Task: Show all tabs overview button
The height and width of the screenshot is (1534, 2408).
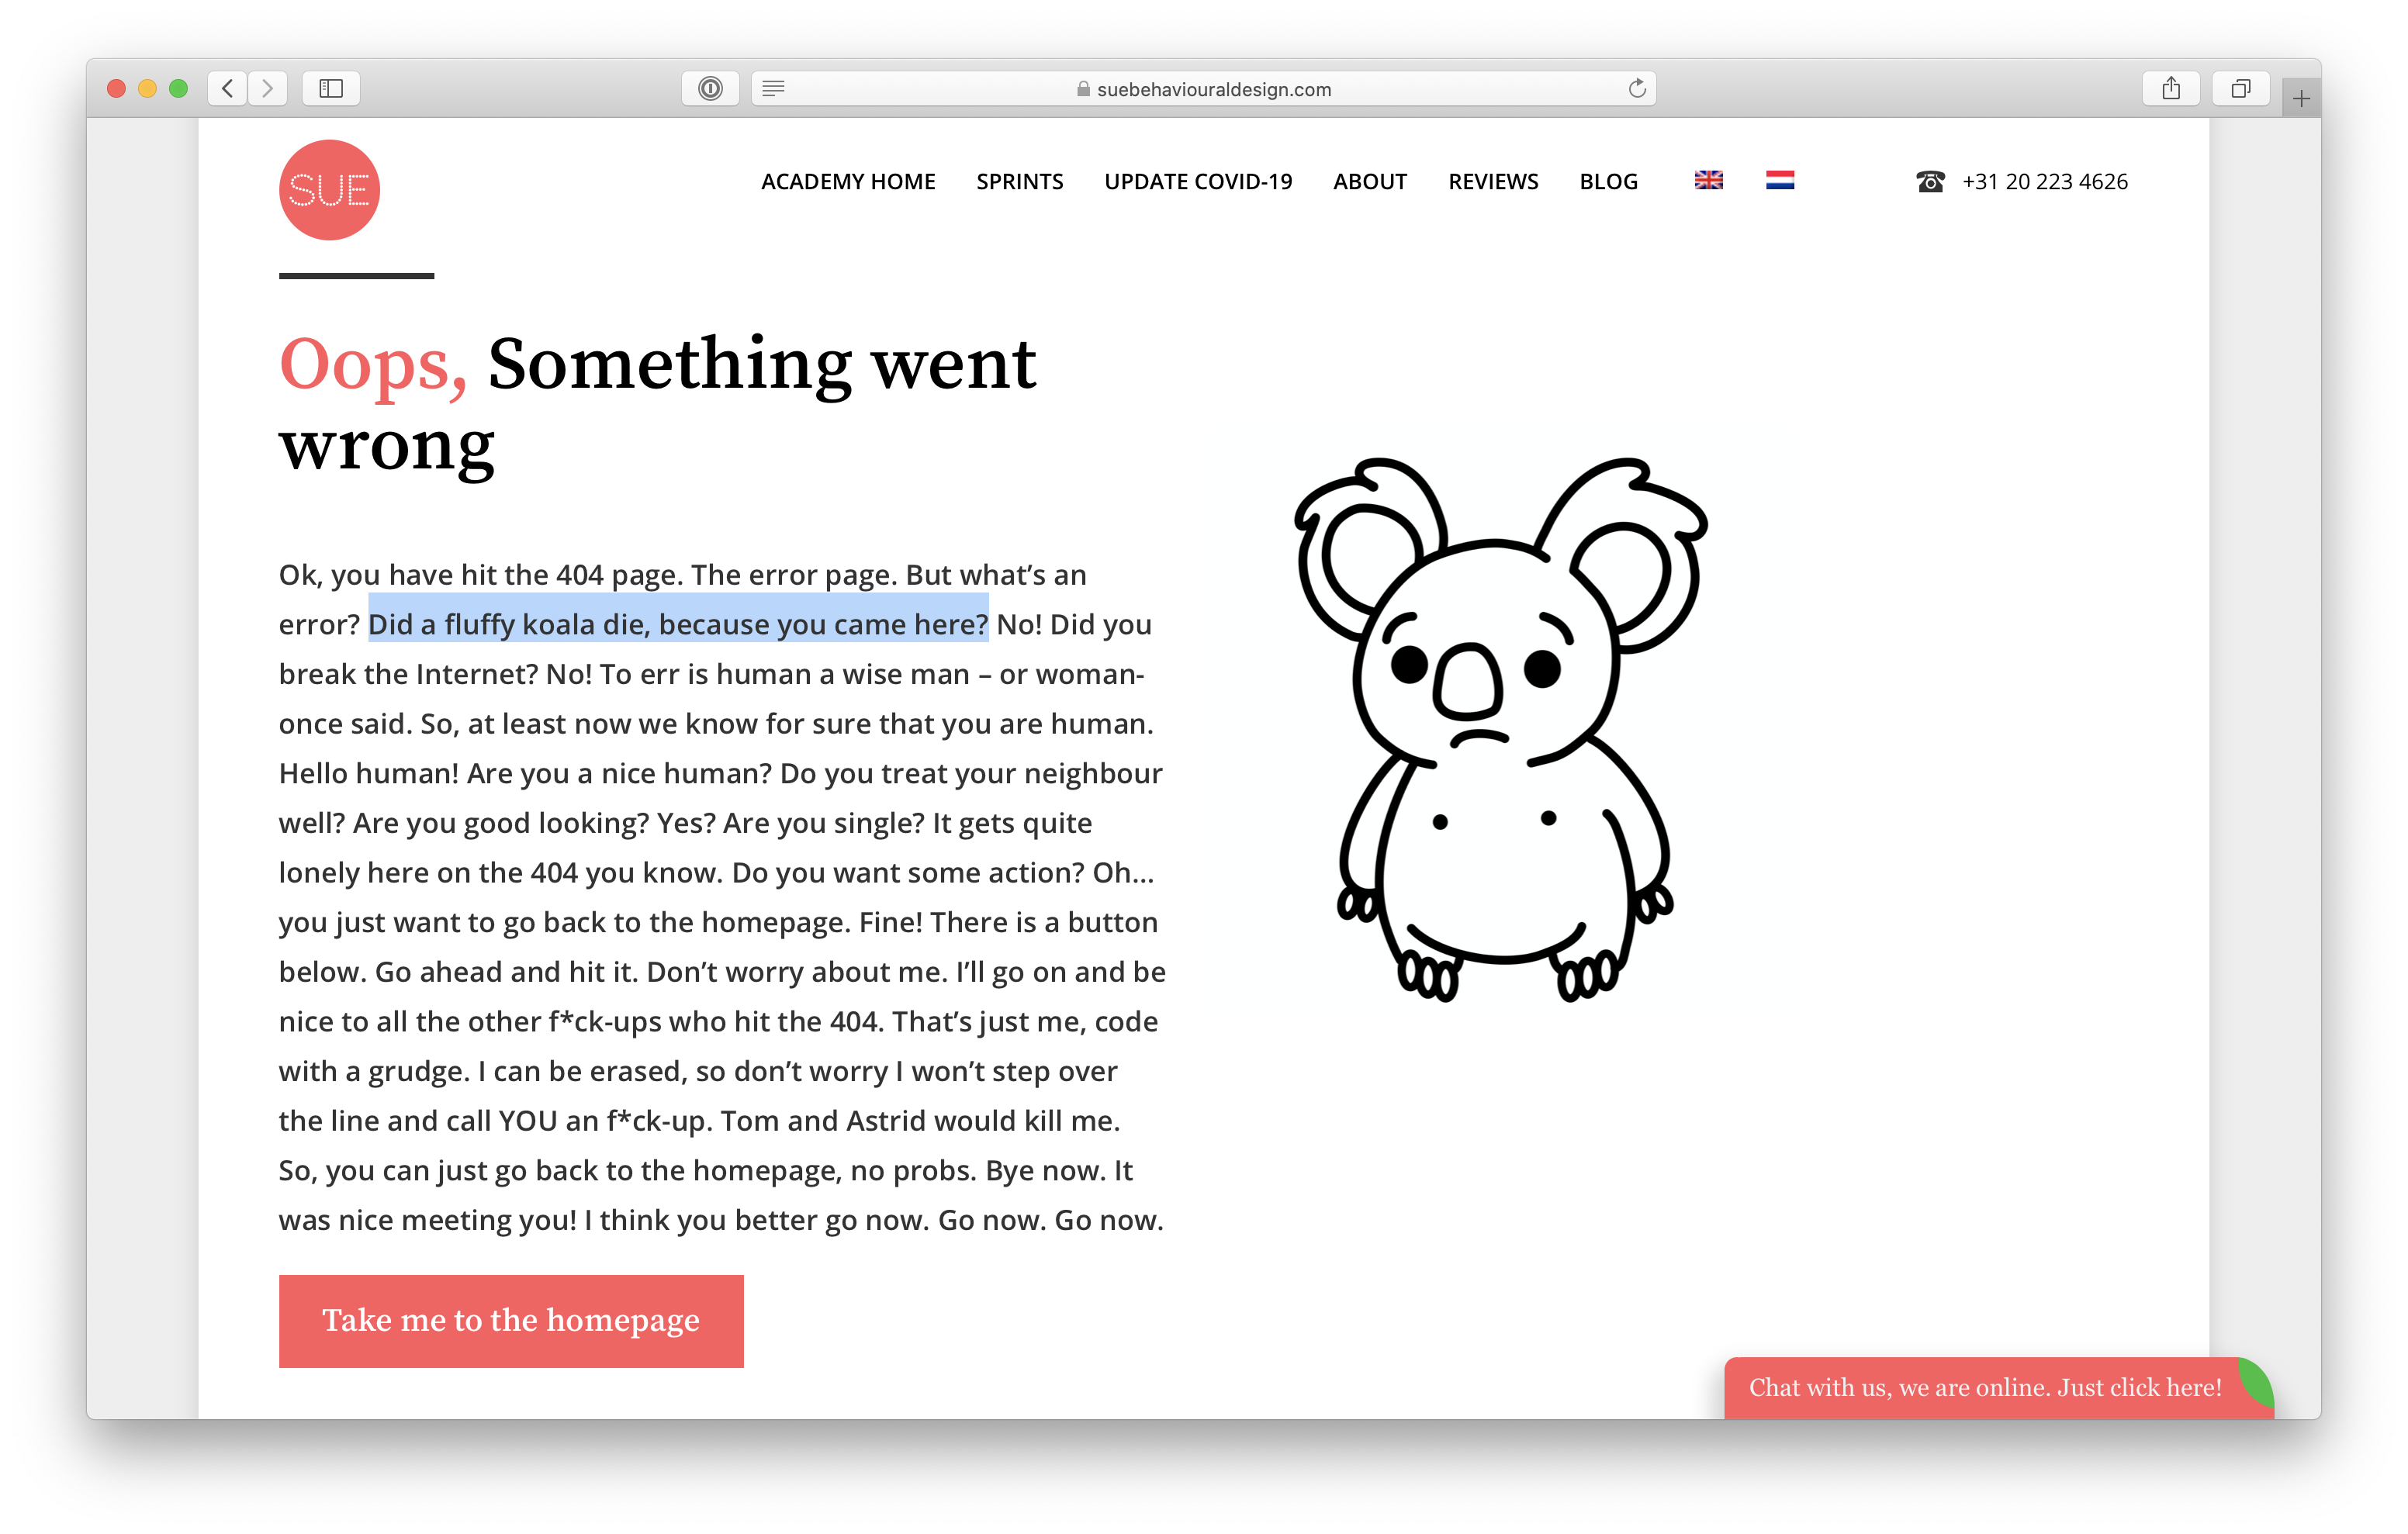Action: pyautogui.click(x=2241, y=89)
